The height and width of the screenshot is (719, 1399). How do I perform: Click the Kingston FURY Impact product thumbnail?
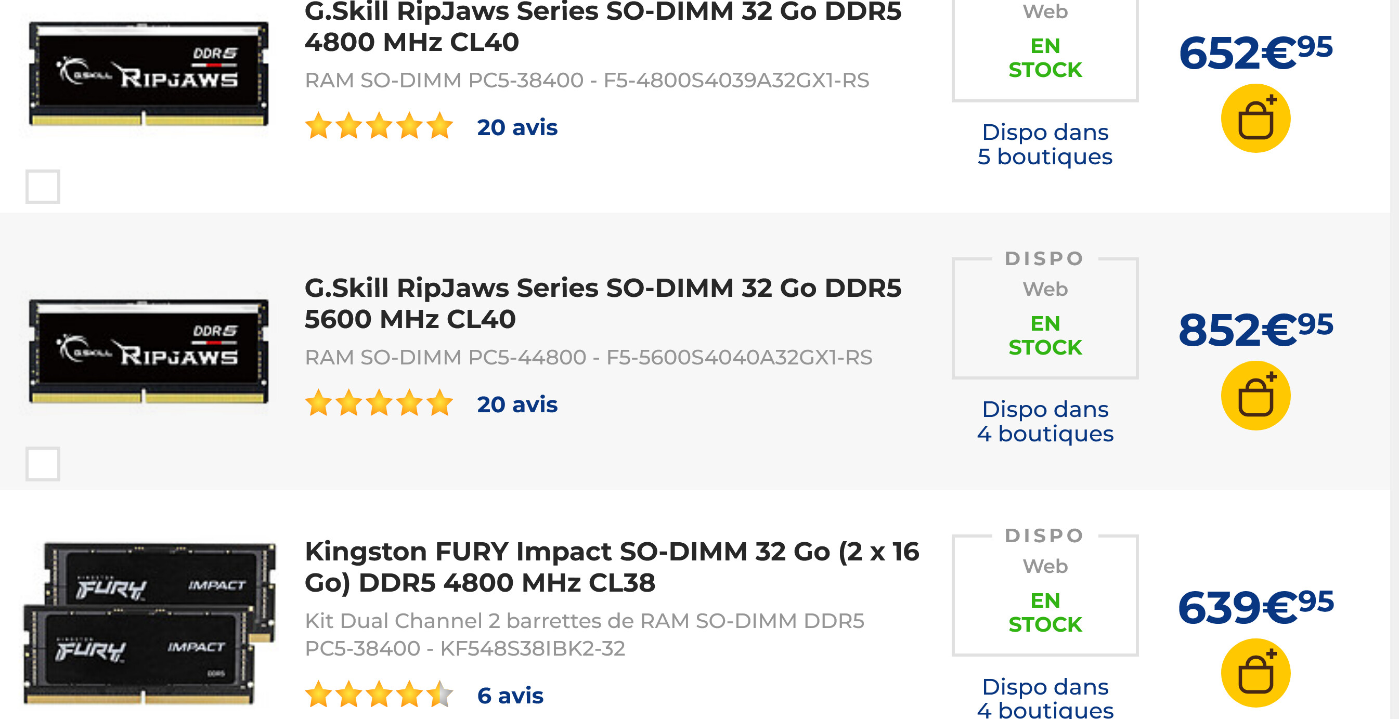click(148, 623)
